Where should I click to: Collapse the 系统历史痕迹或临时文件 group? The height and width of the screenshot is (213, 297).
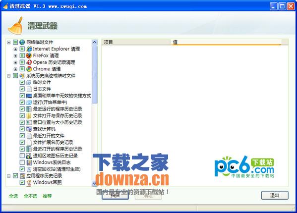click(9, 76)
